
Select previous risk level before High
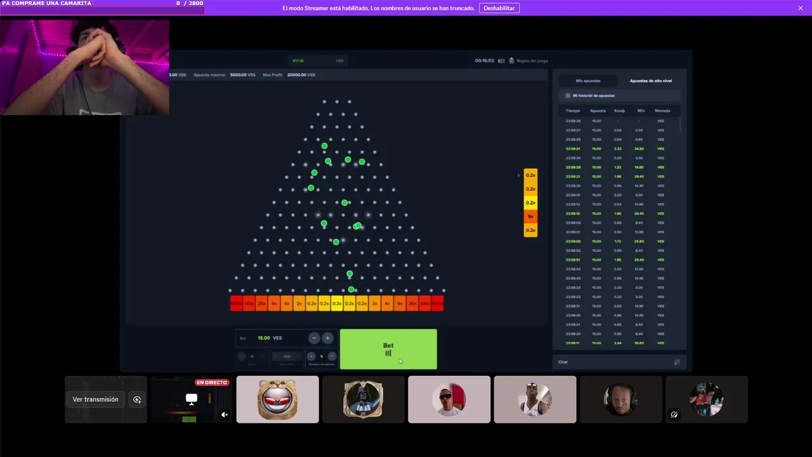coord(276,356)
